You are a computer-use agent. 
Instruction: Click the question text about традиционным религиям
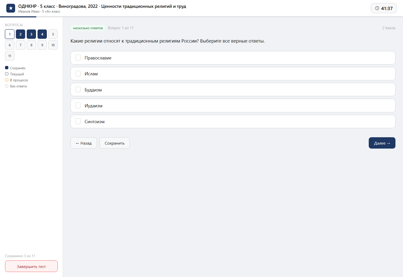167,41
